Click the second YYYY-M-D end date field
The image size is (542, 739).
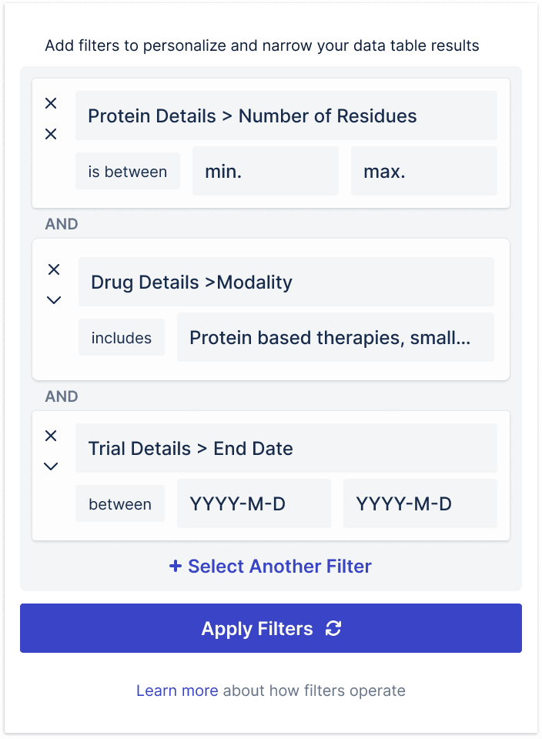click(420, 503)
